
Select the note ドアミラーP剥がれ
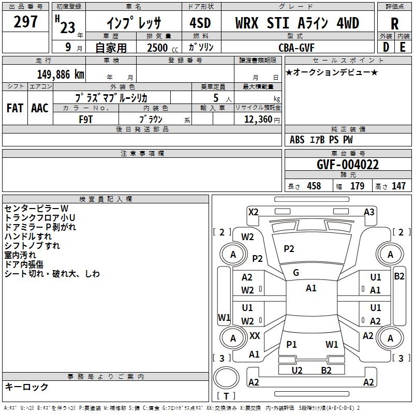(x=40, y=227)
